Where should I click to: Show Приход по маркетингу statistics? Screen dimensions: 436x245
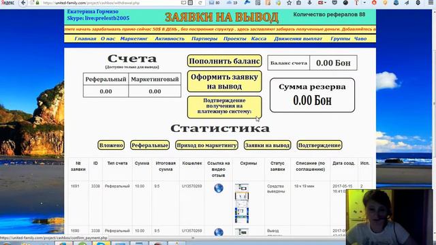click(206, 145)
